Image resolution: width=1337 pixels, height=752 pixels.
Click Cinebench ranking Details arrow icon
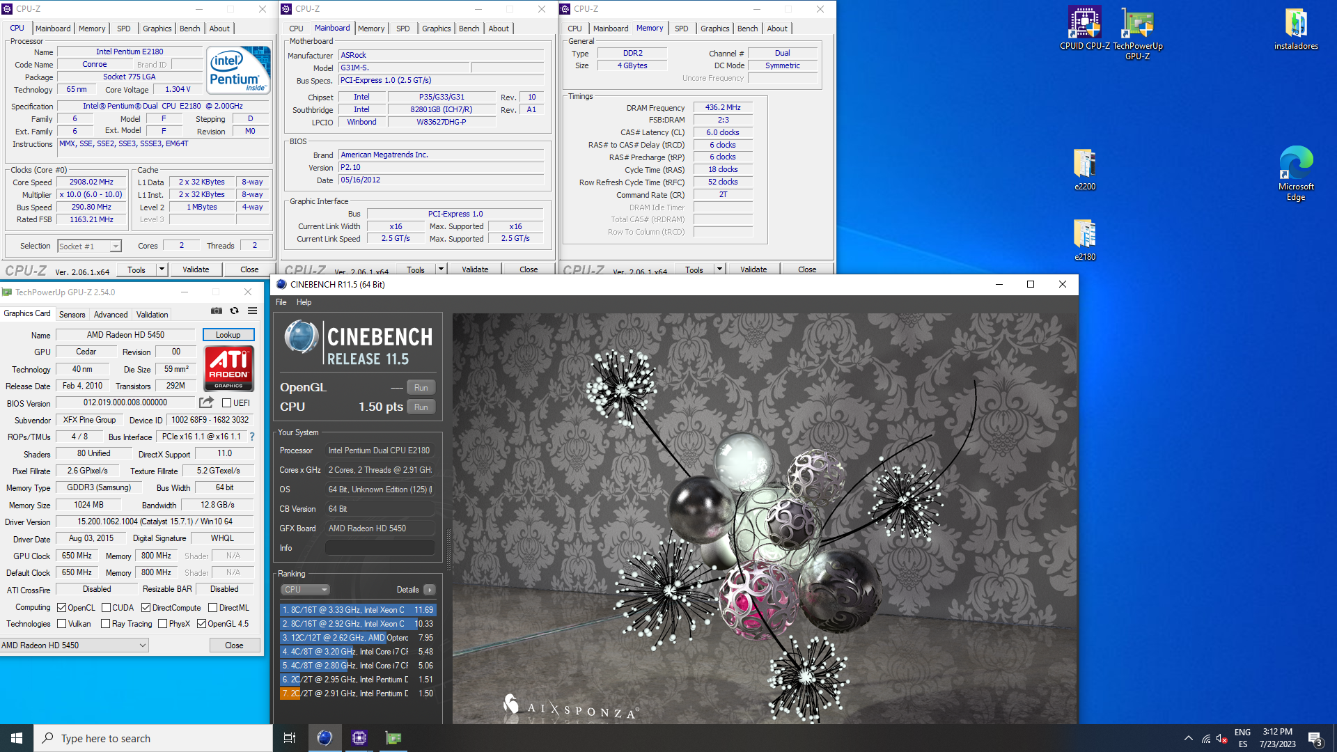430,590
